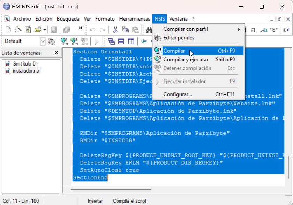Open the Archivo menu
Screen dimensions: 293x205
click(22, 19)
